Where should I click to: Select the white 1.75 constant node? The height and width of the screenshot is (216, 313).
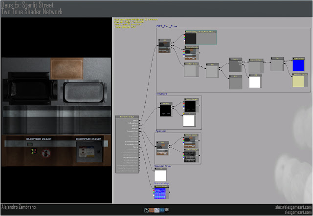tap(255, 81)
